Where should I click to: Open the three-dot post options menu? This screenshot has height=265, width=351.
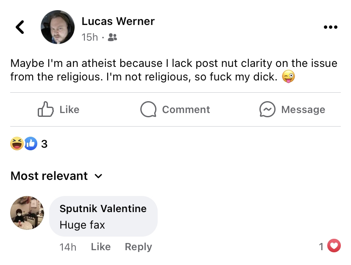tap(330, 27)
